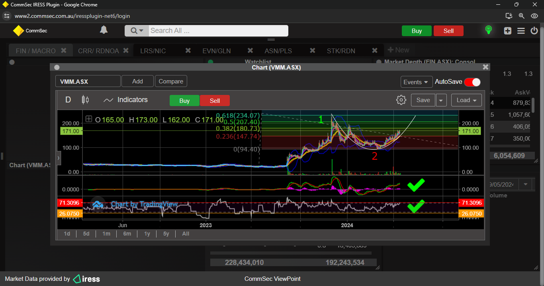Image resolution: width=544 pixels, height=286 pixels.
Task: Click the Chrome install app icon
Action: coord(509,16)
